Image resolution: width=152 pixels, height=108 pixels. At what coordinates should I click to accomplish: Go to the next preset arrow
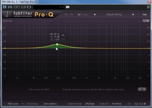[133, 15]
